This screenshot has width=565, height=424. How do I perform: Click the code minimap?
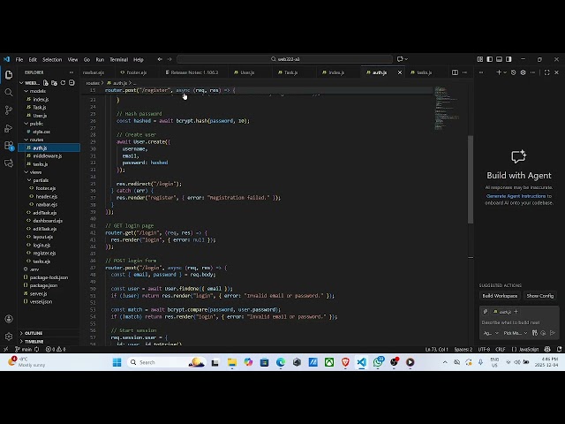pos(447,108)
